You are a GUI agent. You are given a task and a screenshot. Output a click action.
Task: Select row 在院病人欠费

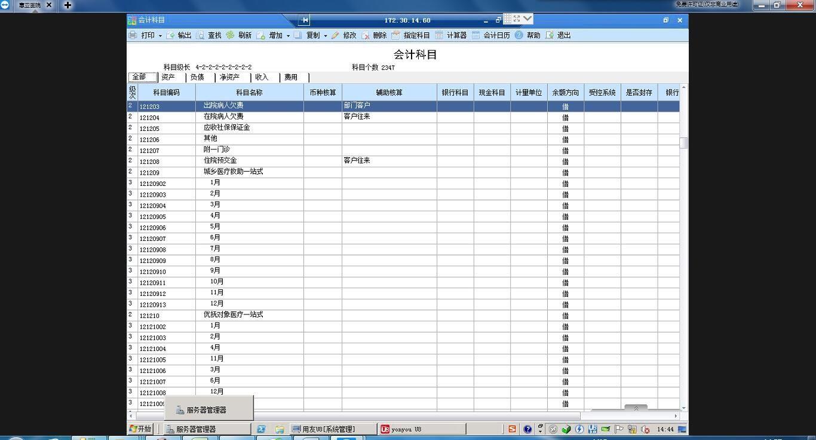pos(403,117)
